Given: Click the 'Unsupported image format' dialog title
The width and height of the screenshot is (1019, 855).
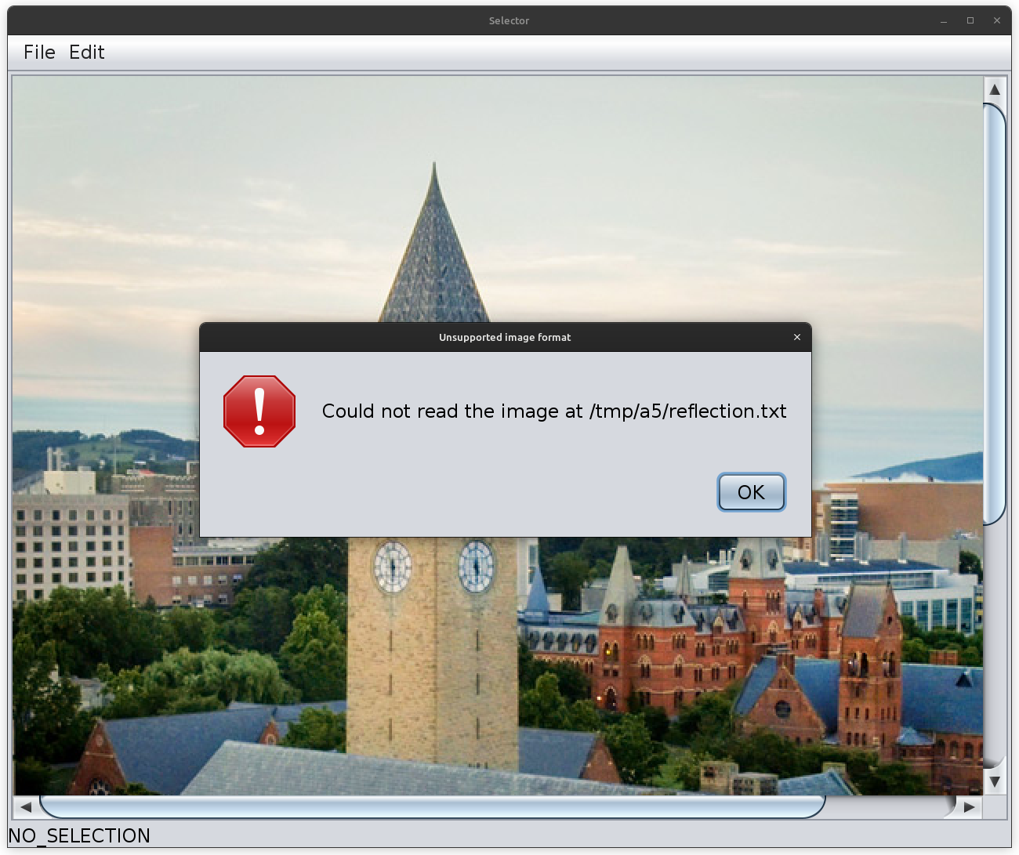Looking at the screenshot, I should click(x=505, y=338).
